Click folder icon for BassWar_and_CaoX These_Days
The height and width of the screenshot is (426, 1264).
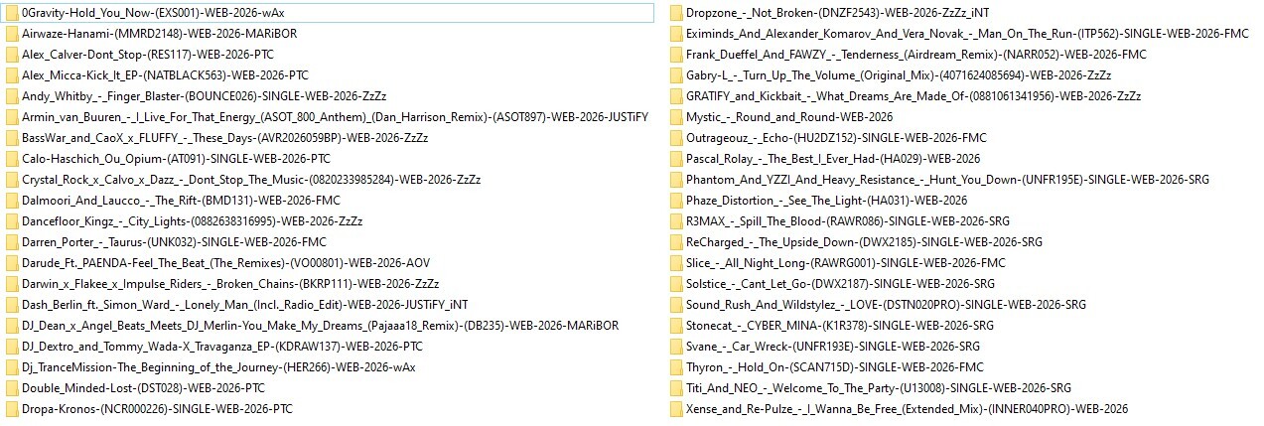(x=11, y=138)
